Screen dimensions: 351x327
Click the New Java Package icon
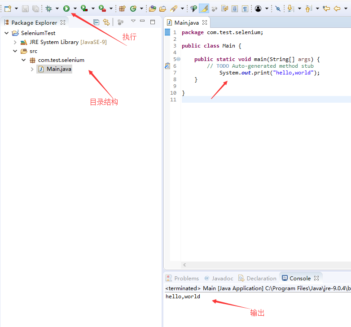point(122,9)
